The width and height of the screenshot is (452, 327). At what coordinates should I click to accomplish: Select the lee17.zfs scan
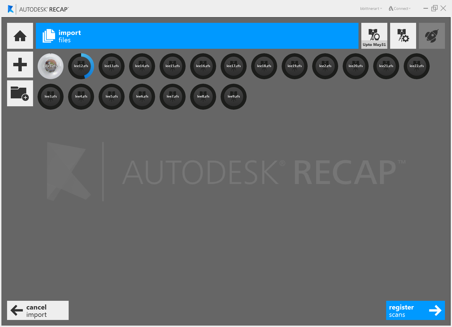coord(234,66)
